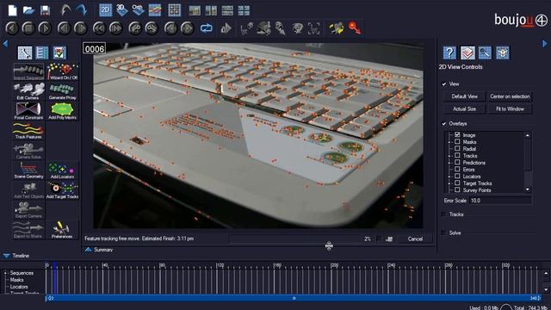Click the Actual Size button
551x310 pixels.
coord(464,109)
